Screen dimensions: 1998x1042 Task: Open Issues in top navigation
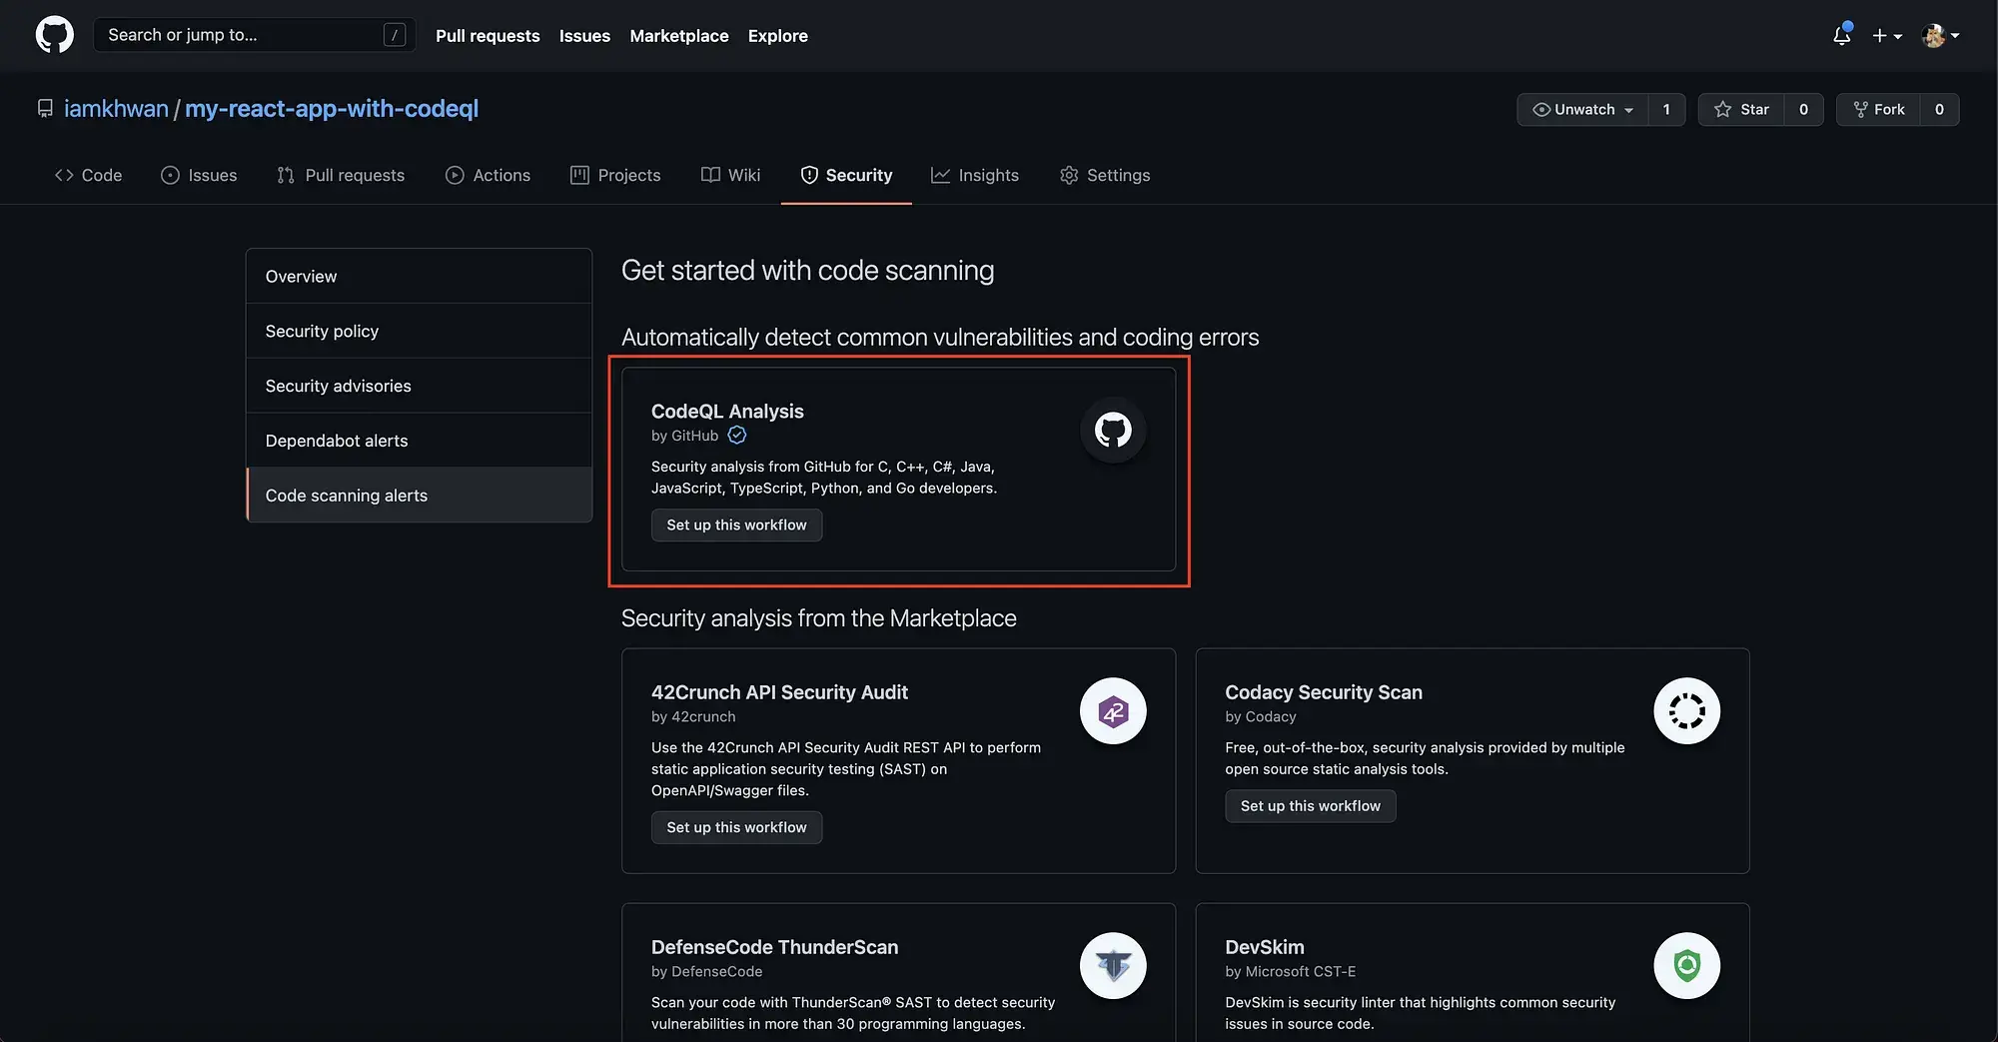pos(584,36)
